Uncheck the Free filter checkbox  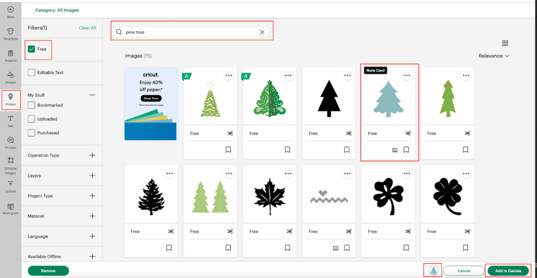click(x=31, y=49)
